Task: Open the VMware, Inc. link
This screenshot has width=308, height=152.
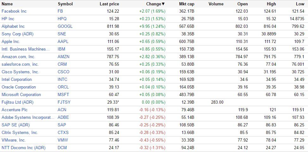Action: pyautogui.click(x=14, y=140)
